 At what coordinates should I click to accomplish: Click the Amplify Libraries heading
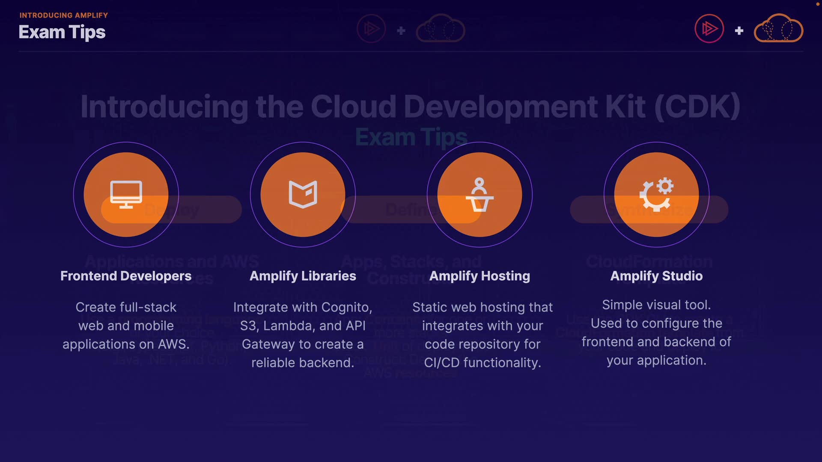pos(303,276)
